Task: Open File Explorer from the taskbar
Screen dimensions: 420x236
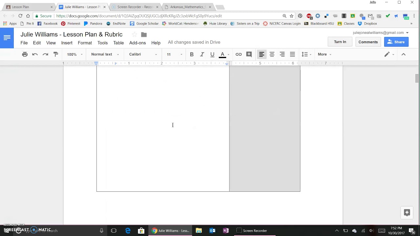Action: click(199, 231)
